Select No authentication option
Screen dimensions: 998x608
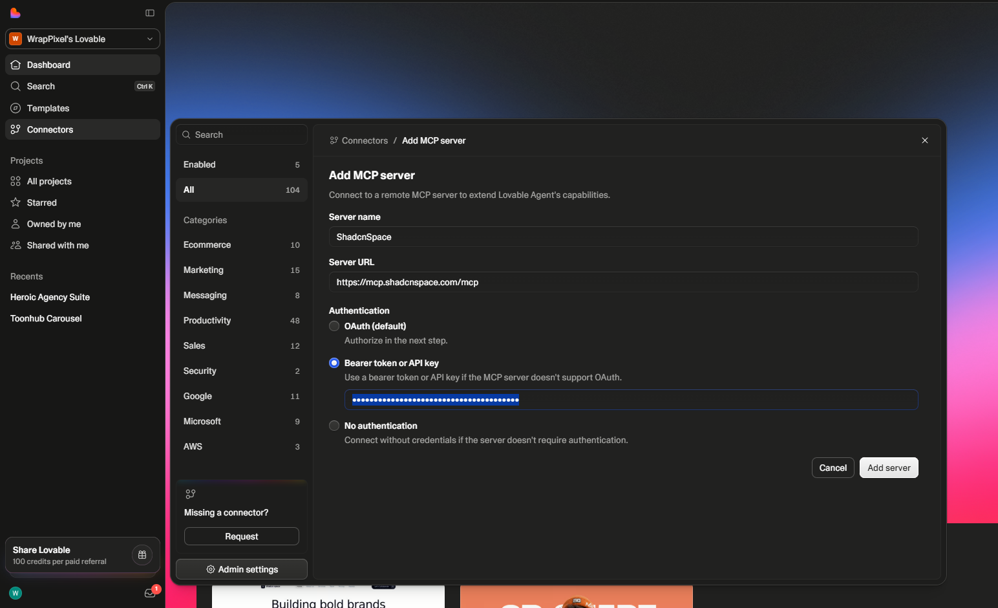click(334, 426)
